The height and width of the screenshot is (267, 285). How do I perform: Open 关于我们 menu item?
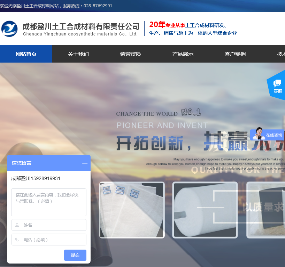pyautogui.click(x=78, y=54)
